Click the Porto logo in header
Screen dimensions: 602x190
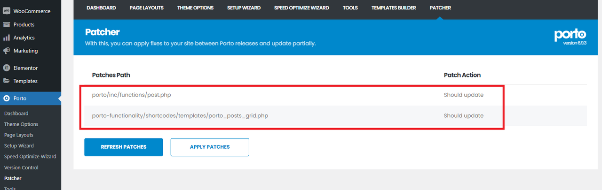[x=570, y=35]
